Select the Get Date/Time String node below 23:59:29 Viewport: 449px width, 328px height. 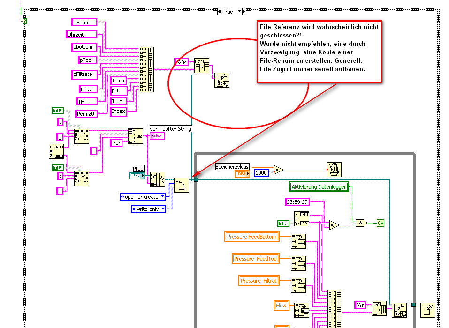(302, 219)
